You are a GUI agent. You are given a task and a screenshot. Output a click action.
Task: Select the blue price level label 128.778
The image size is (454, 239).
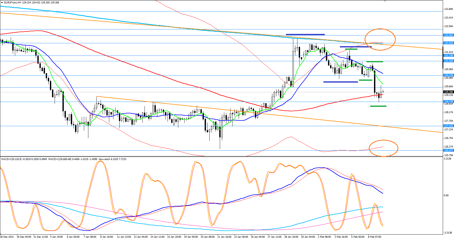pos(449,102)
